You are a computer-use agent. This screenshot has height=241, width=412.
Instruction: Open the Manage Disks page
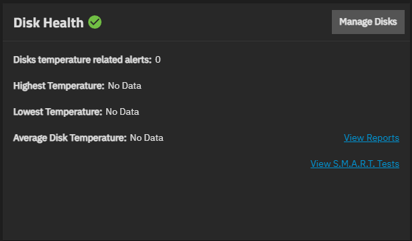368,22
